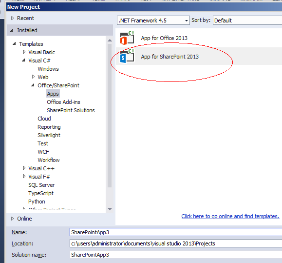Open the Sort by Default dropdown
Viewport: 282px width, 263px height.
[247, 20]
